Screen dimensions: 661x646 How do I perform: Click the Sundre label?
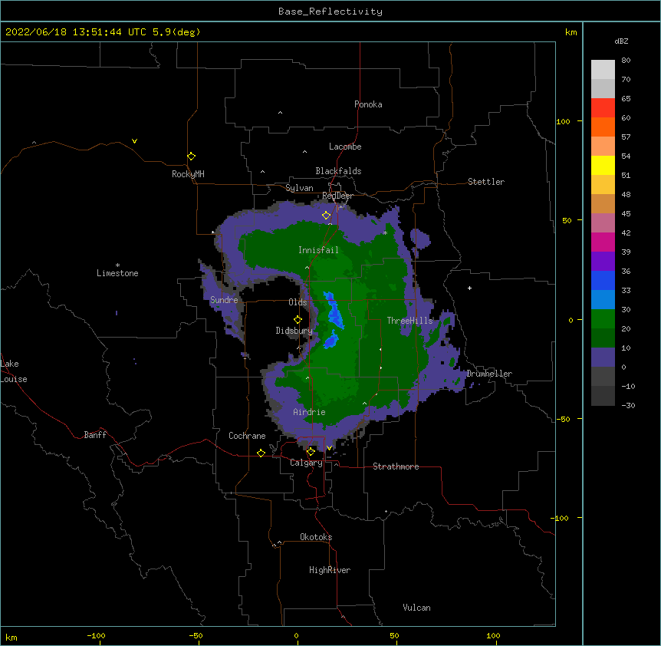[224, 300]
